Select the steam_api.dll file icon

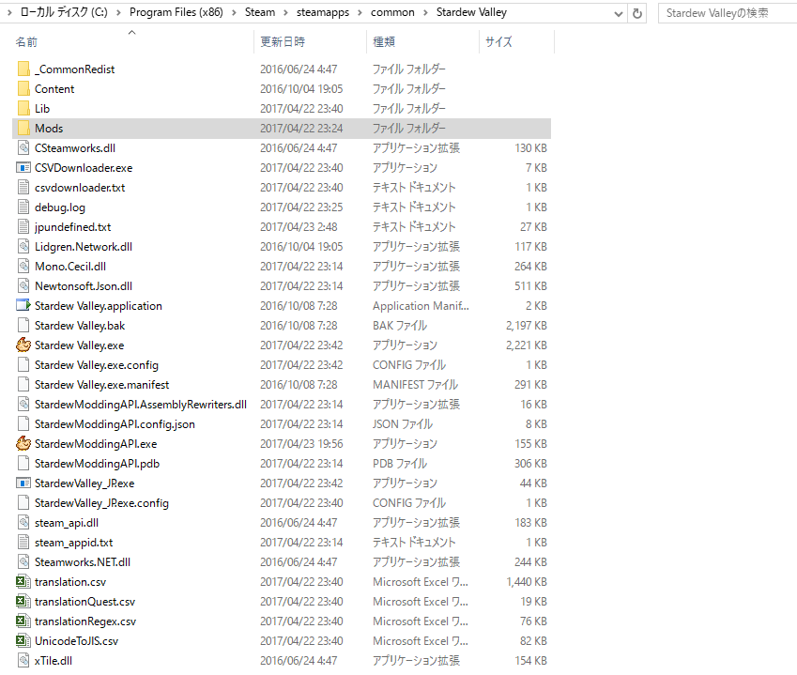(23, 523)
